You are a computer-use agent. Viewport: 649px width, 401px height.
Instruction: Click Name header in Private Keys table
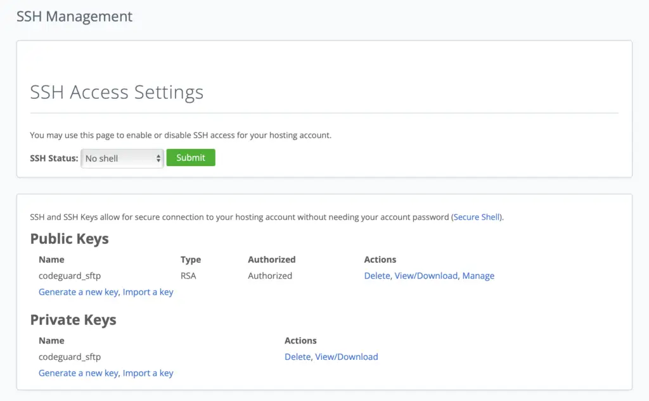(x=51, y=341)
